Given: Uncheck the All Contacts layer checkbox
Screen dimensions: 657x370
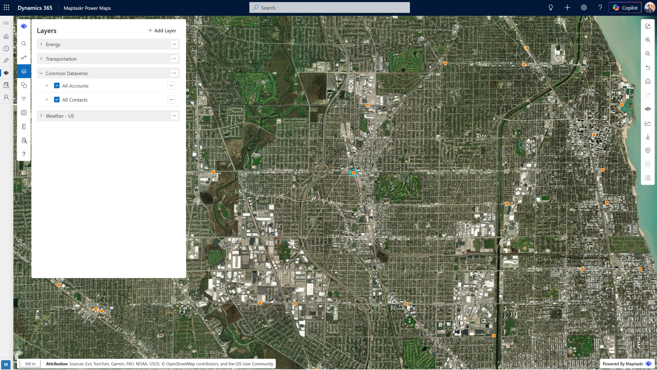Looking at the screenshot, I should (57, 100).
